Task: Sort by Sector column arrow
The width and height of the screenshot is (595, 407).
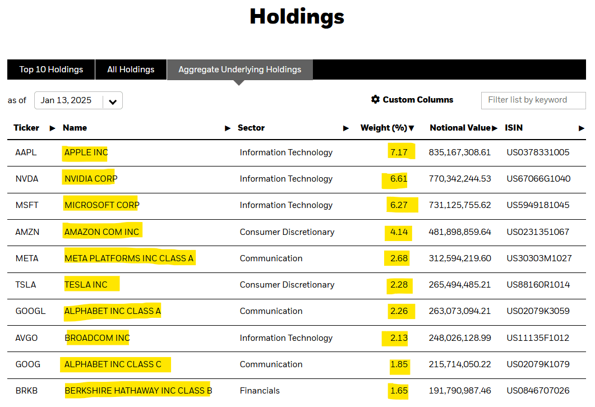Action: click(346, 128)
